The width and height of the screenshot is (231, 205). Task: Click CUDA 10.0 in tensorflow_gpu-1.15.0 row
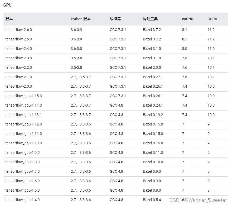click(x=211, y=96)
